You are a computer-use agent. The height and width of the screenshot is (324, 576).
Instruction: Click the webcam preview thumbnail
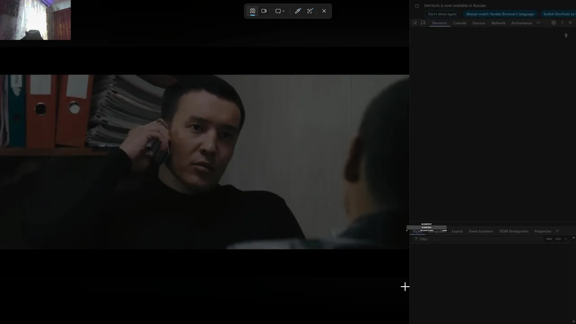(x=35, y=20)
